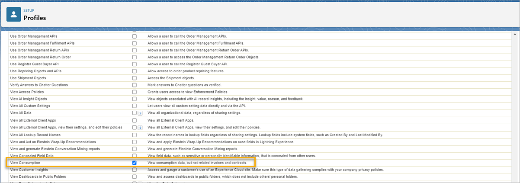This screenshot has width=520, height=183.
Task: Click 'Use Order Management APIs' label text
Action: pos(33,36)
